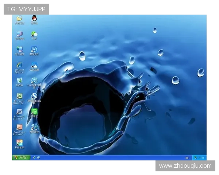Click the system tray clock
Viewport: 219px width, 175px height.
(x=202, y=157)
